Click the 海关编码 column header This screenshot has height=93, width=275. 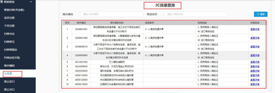point(81,23)
